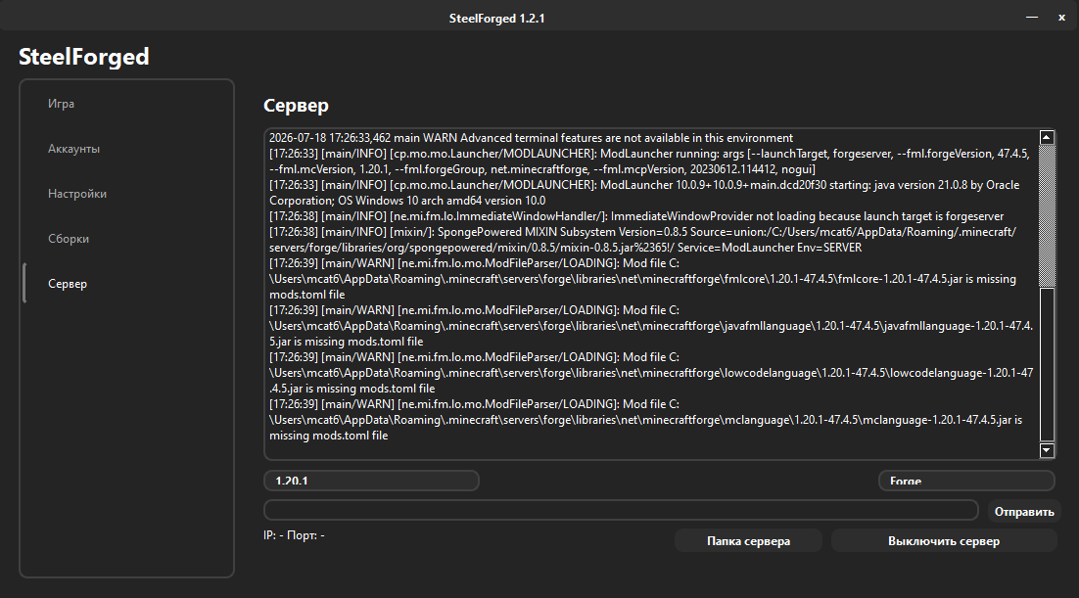The width and height of the screenshot is (1079, 598).
Task: Click Выключить сервер to stop the server
Action: (944, 541)
